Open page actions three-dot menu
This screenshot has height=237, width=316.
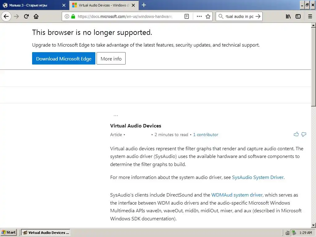199,16
